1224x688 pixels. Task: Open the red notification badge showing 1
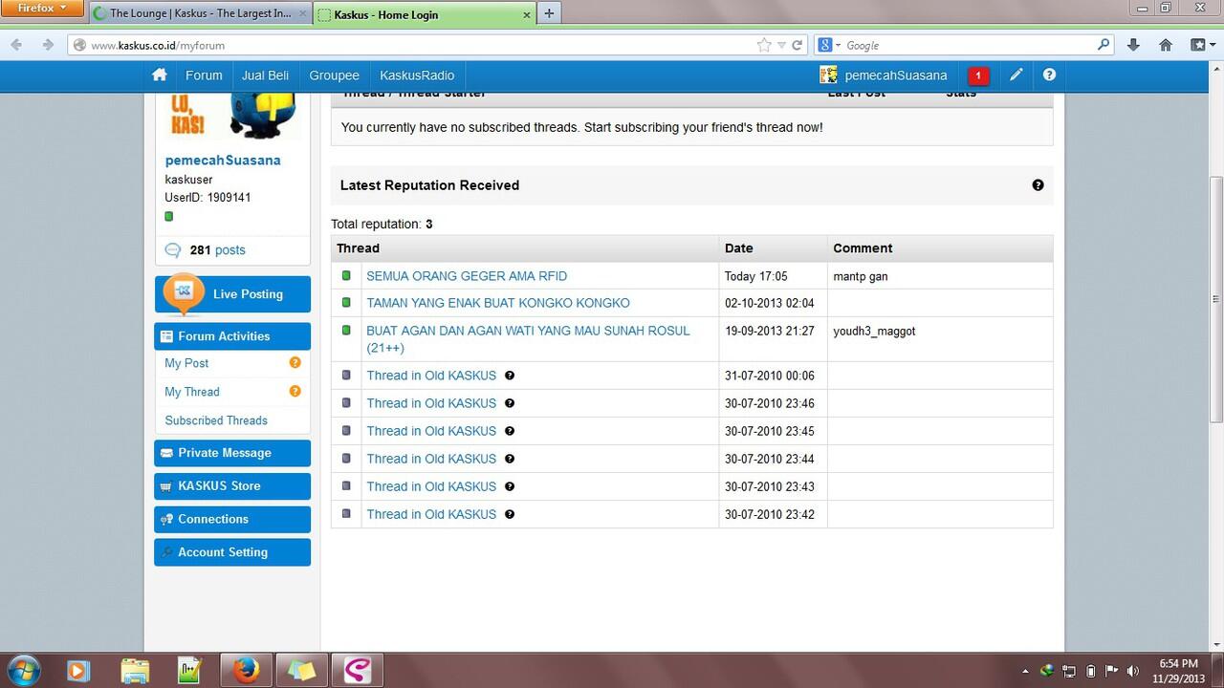(x=978, y=75)
